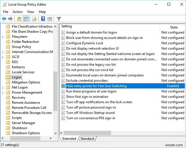
Task: Switch to the Standard tab
Action: click(x=87, y=139)
